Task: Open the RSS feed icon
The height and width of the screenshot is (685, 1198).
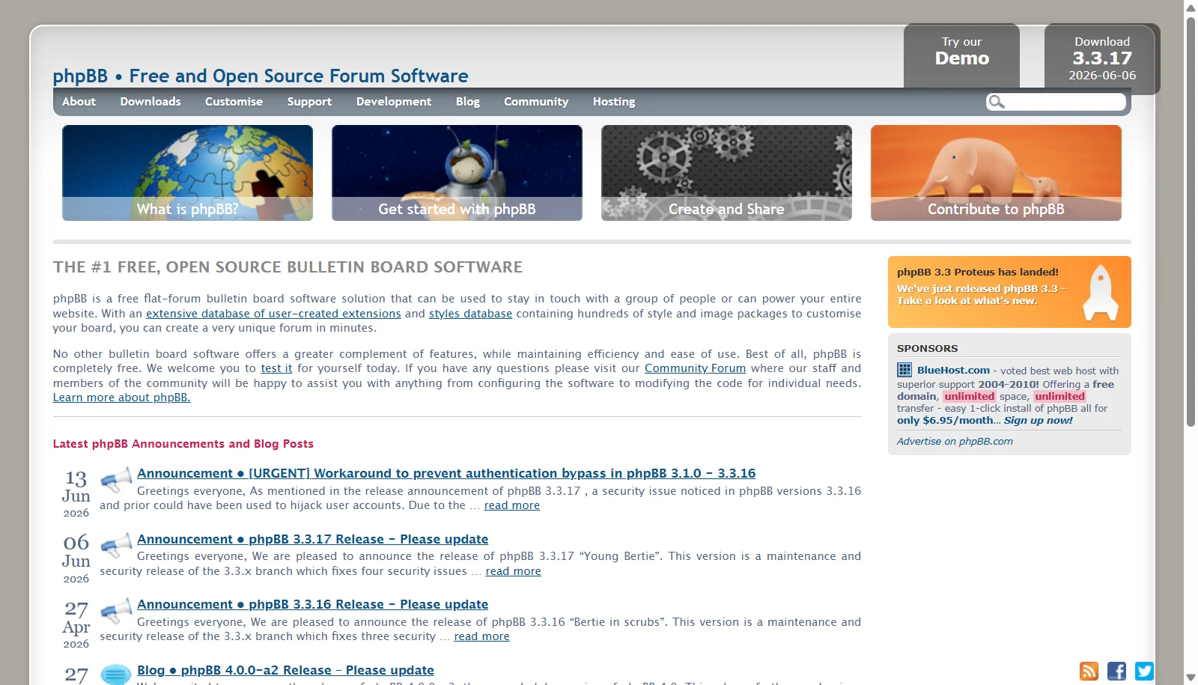Action: tap(1089, 671)
